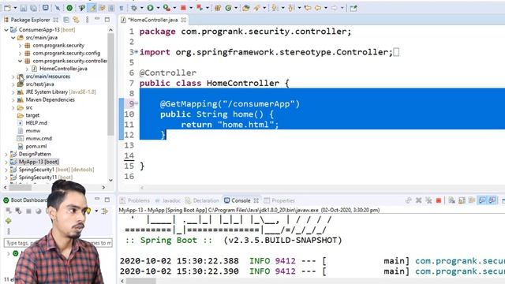This screenshot has height=284, width=505.
Task: Click the green Run play icon
Action: pos(150,8)
